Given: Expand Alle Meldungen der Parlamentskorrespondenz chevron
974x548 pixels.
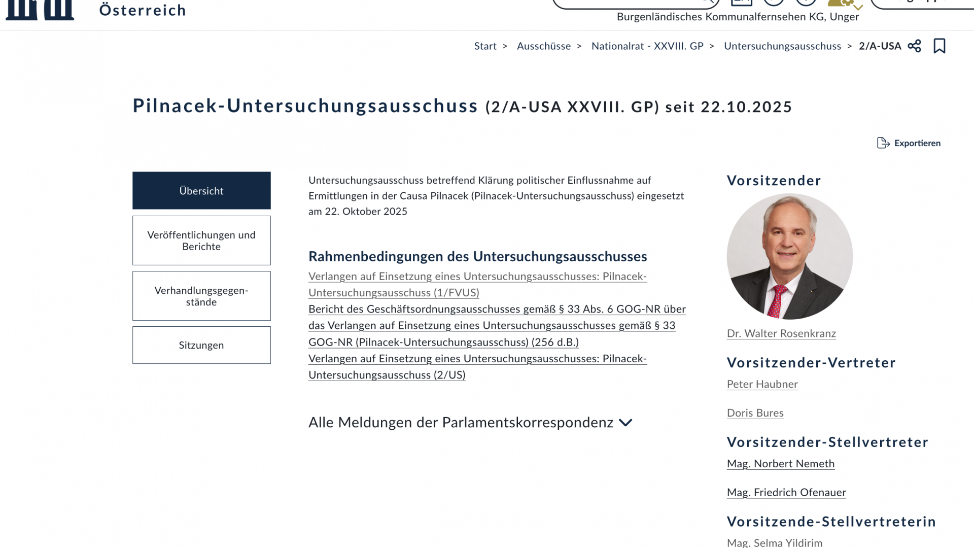Looking at the screenshot, I should point(625,423).
